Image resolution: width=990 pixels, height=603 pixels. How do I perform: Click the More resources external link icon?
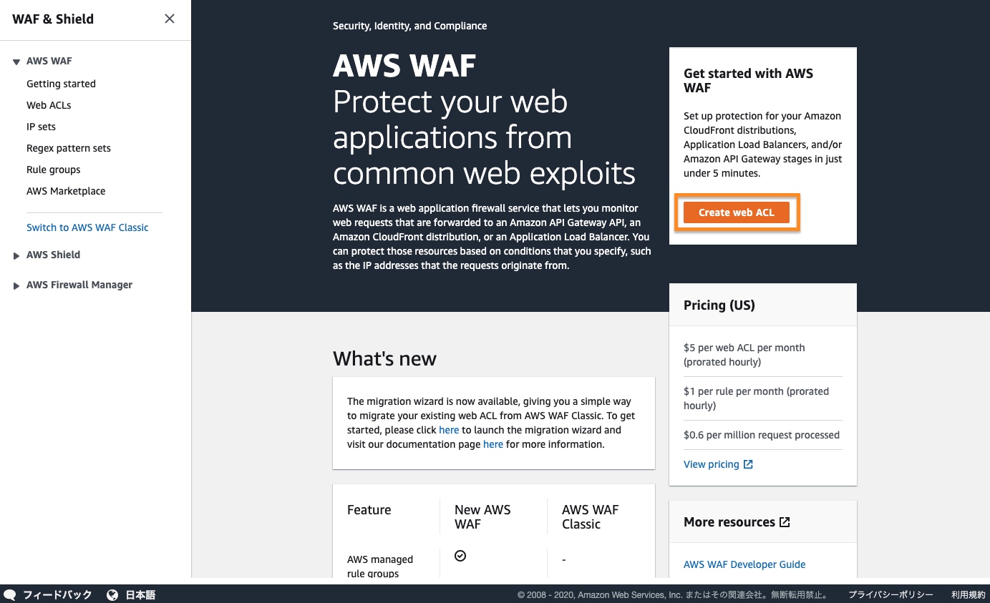tap(785, 522)
